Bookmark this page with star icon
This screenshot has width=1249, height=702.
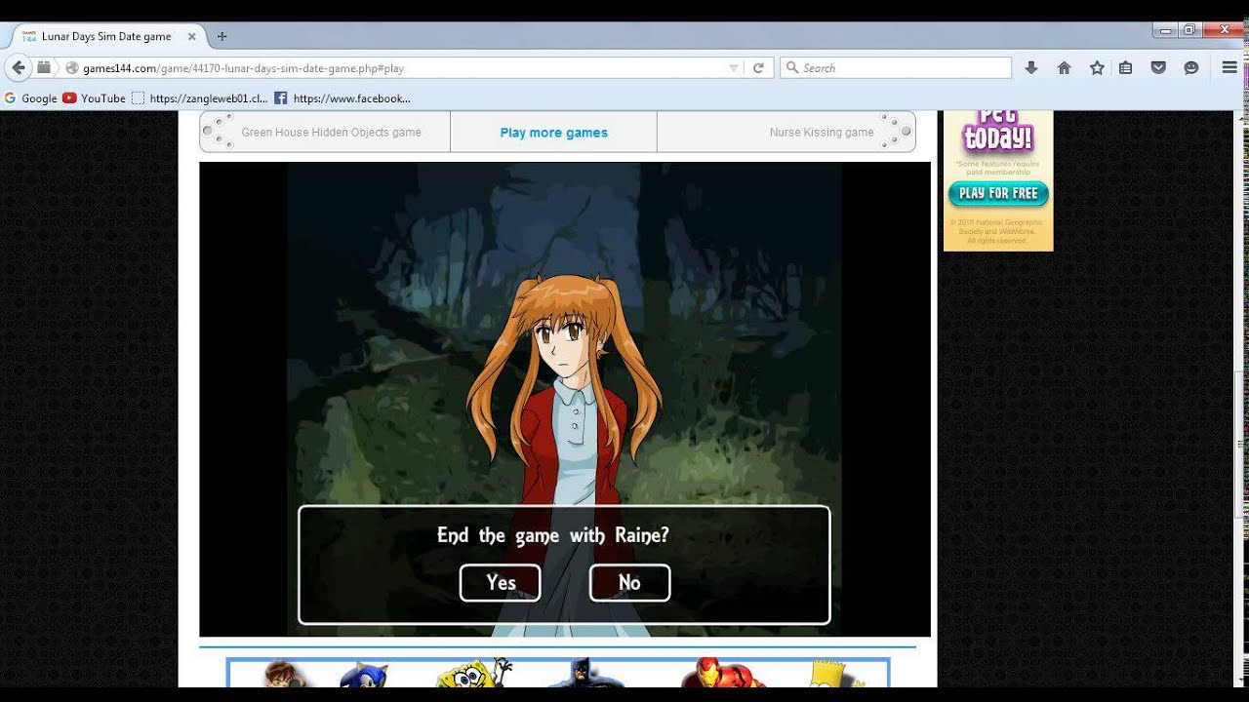(x=1097, y=68)
